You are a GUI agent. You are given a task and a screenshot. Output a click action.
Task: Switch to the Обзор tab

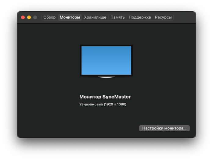click(x=49, y=17)
